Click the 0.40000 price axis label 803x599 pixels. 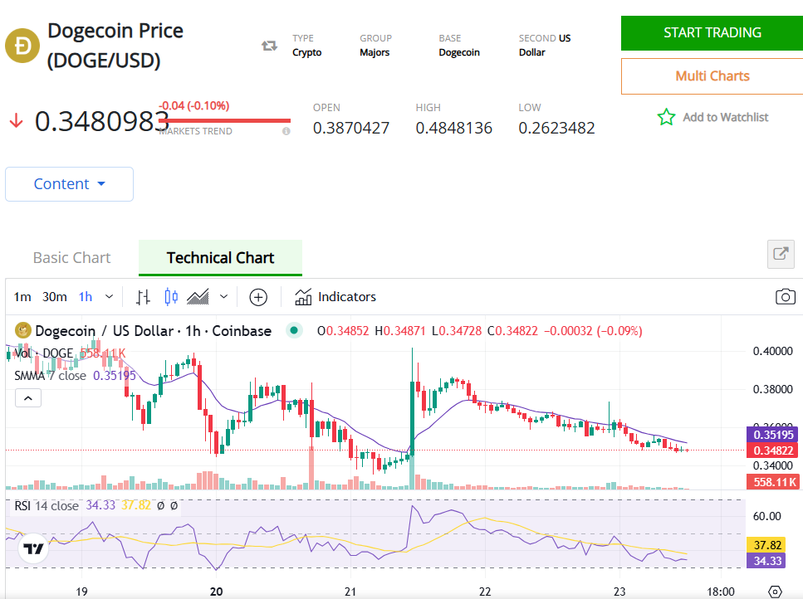click(x=772, y=352)
